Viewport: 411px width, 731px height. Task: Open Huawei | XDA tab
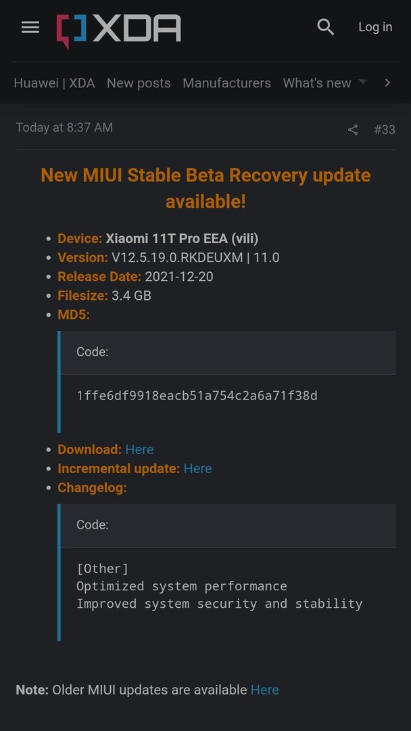click(55, 83)
